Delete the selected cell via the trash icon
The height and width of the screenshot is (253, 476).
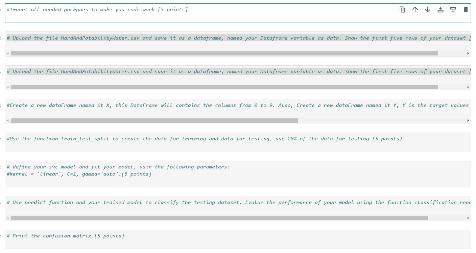tap(466, 9)
